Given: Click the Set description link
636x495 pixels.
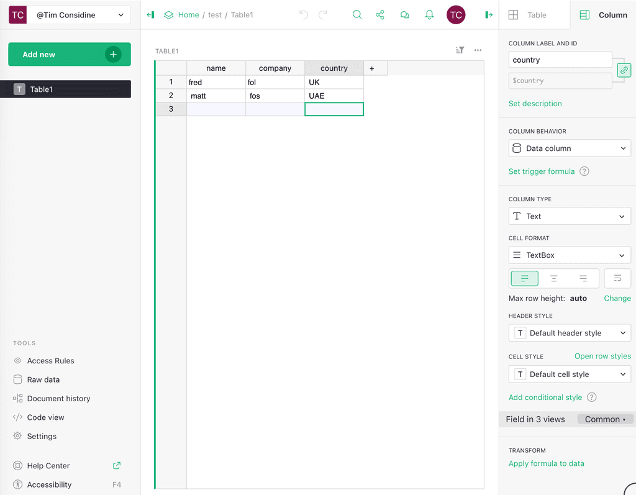Looking at the screenshot, I should pyautogui.click(x=535, y=104).
